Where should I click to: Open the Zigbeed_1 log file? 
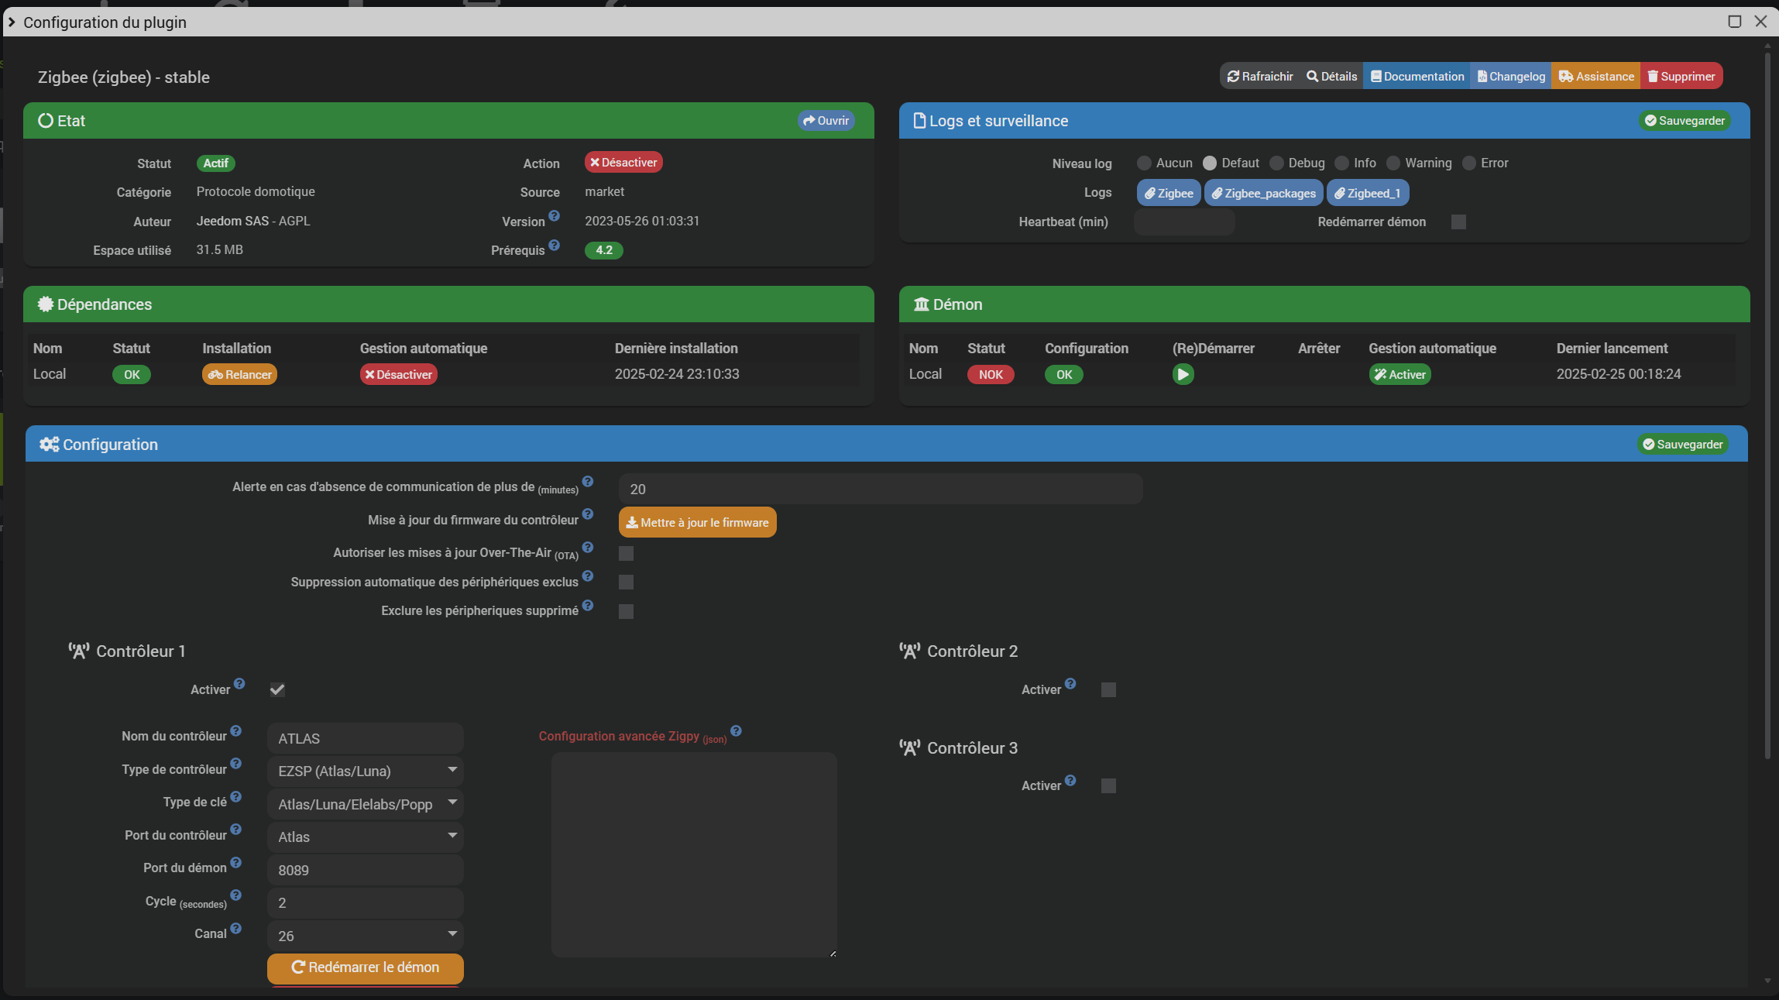click(1367, 193)
